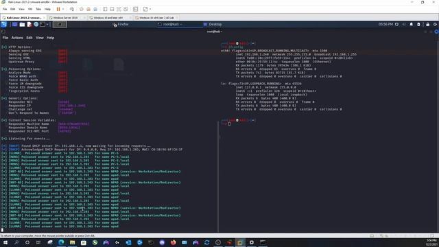Toggle the Kali volume speaker icon
439x247 pixels.
[x=404, y=25]
